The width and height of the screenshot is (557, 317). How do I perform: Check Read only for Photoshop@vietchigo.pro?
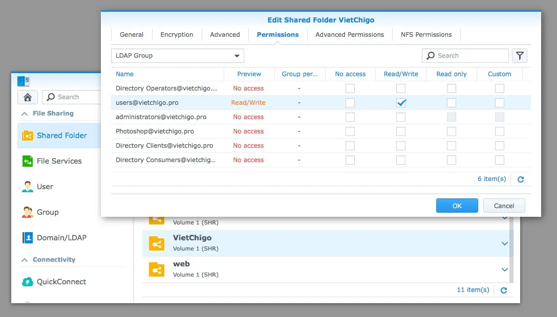point(452,131)
